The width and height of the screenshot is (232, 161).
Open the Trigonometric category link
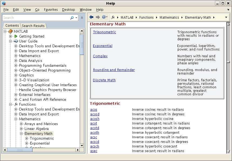click(105, 32)
